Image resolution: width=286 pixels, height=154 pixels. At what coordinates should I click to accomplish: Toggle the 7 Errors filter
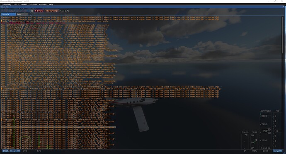(x=39, y=11)
